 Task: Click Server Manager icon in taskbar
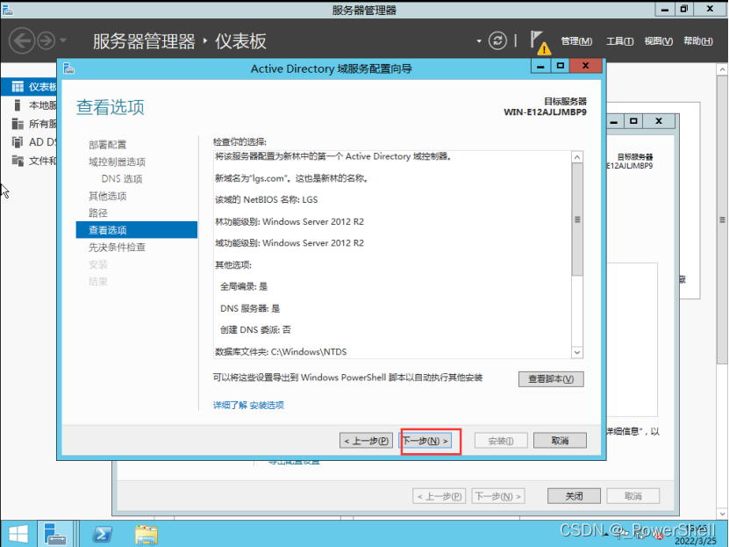pos(54,534)
